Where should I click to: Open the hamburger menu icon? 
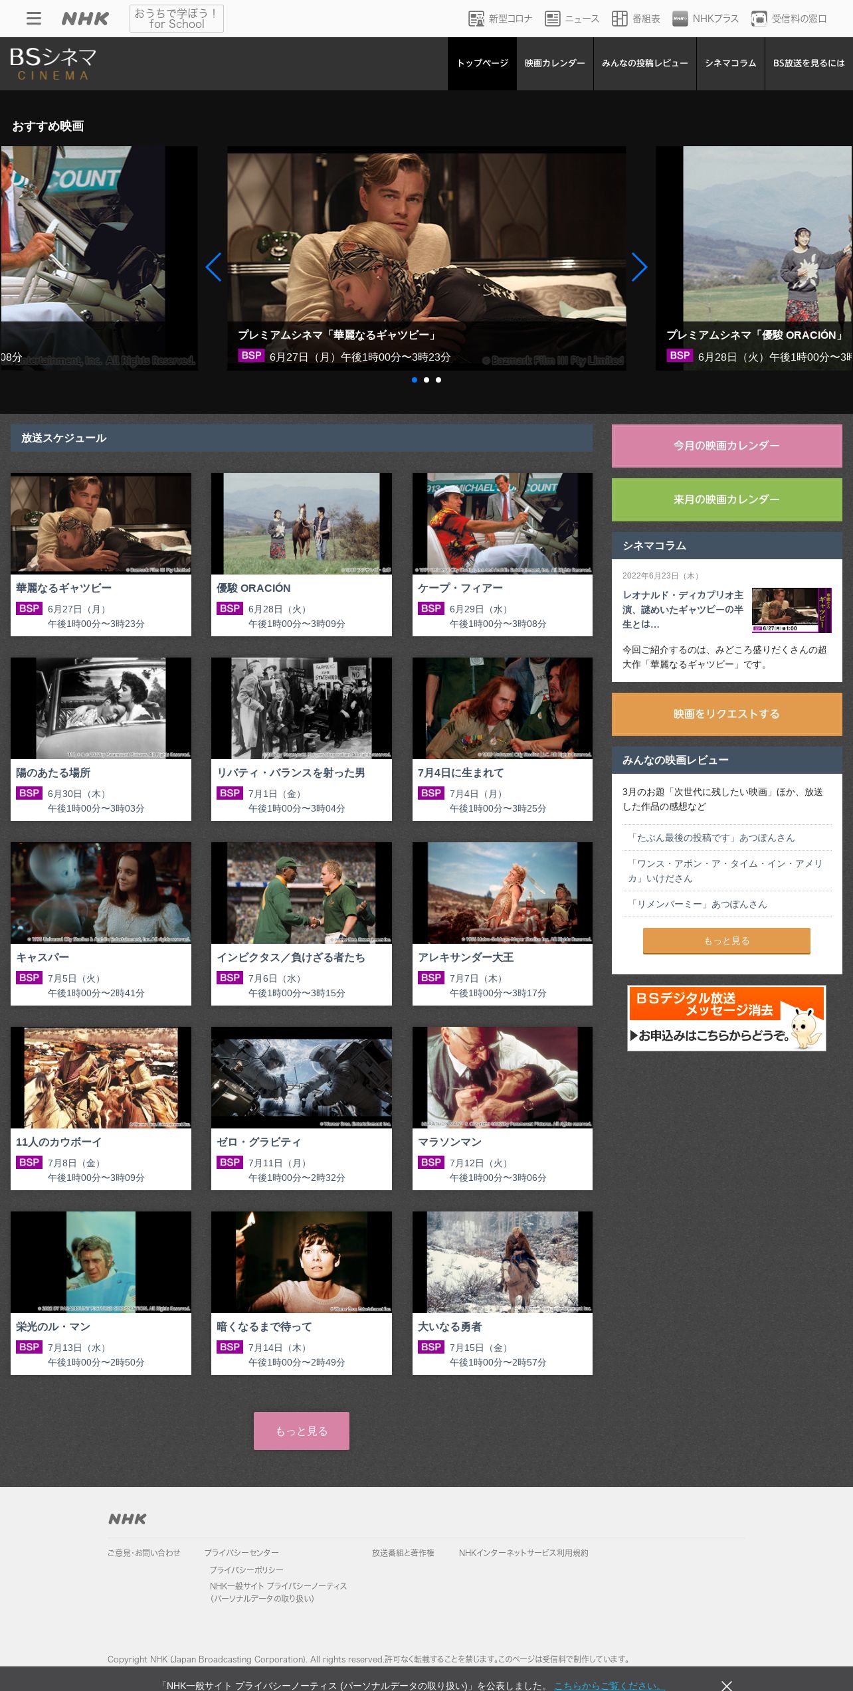coord(34,19)
